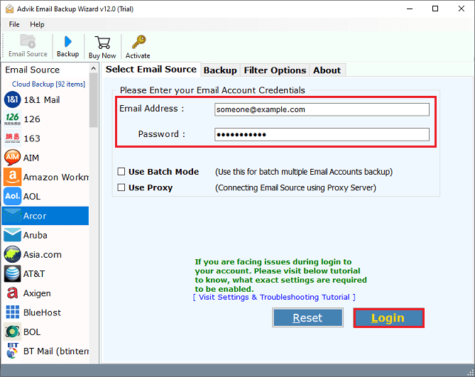The height and width of the screenshot is (377, 475).
Task: Click the Login button
Action: coord(388,317)
